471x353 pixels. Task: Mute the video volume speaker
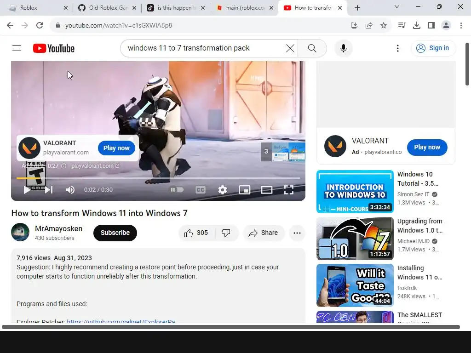click(x=70, y=190)
